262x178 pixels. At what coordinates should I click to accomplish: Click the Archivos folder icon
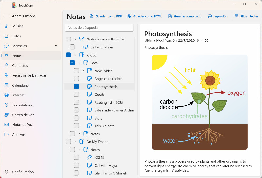pyautogui.click(x=6, y=134)
